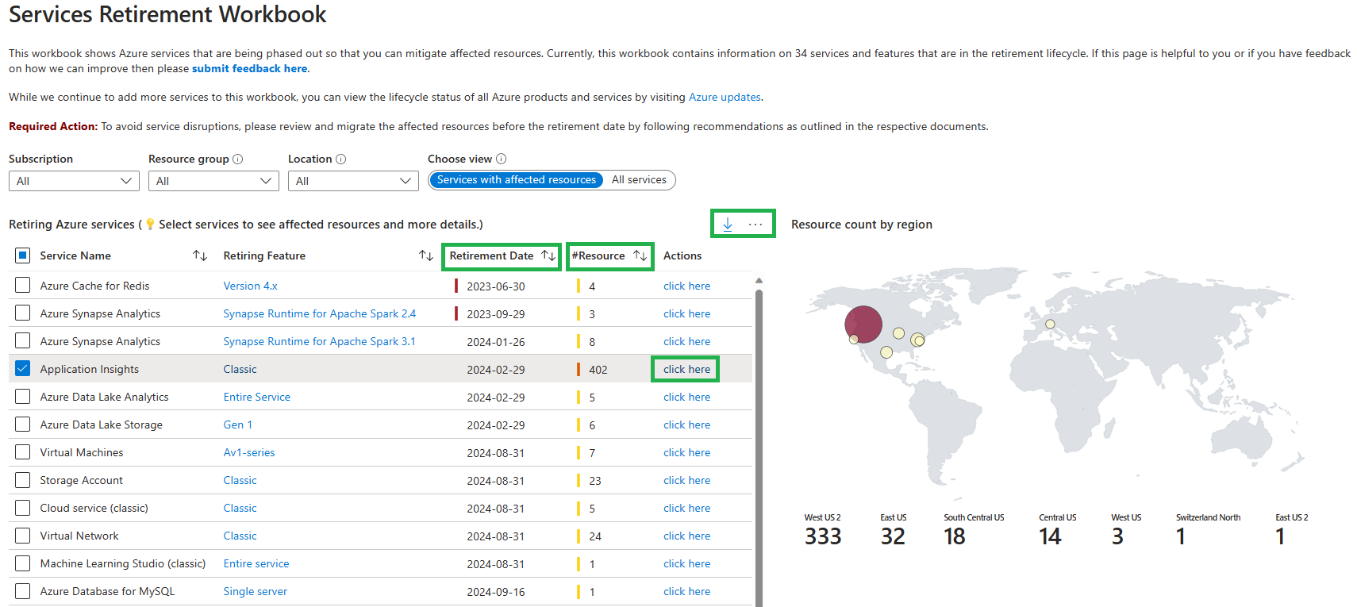The width and height of the screenshot is (1357, 607).
Task: Open Classic link for Storage Account
Action: pyautogui.click(x=240, y=480)
